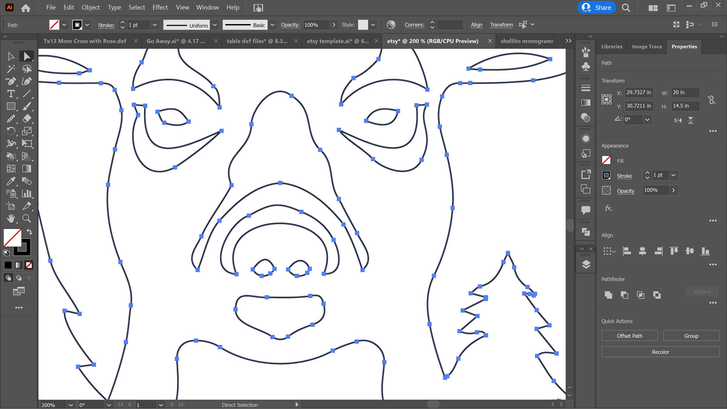Open the stroke weight dropdown in control bar
Viewport: 727px width, 409px height.
point(155,25)
